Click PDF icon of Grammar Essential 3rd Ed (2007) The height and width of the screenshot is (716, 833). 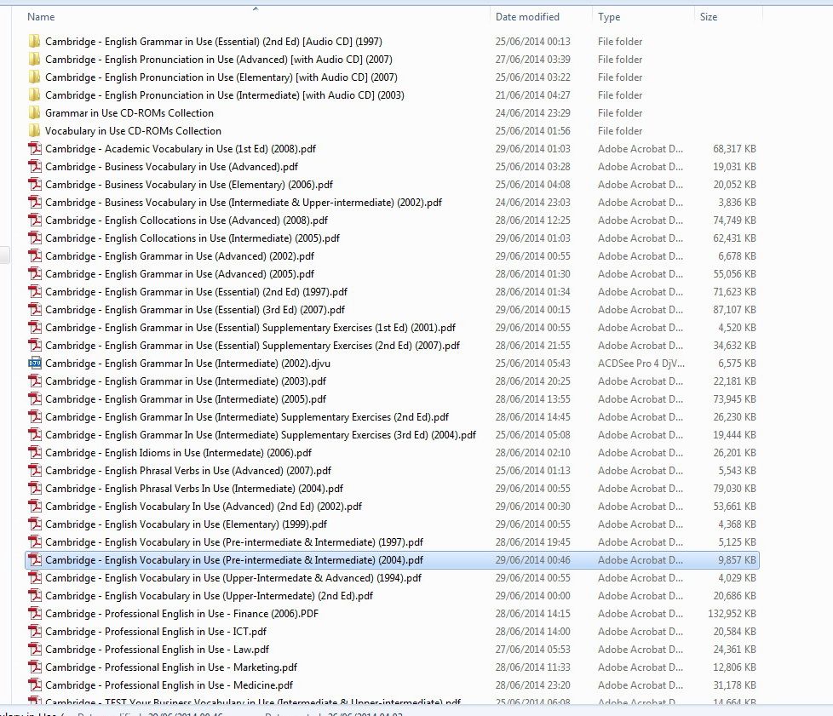35,310
